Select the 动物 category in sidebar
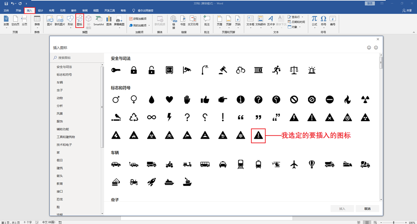This screenshot has height=224, width=417. (60, 98)
